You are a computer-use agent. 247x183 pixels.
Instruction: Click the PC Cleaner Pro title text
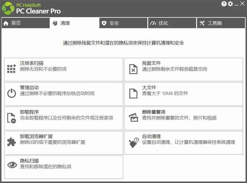point(38,11)
